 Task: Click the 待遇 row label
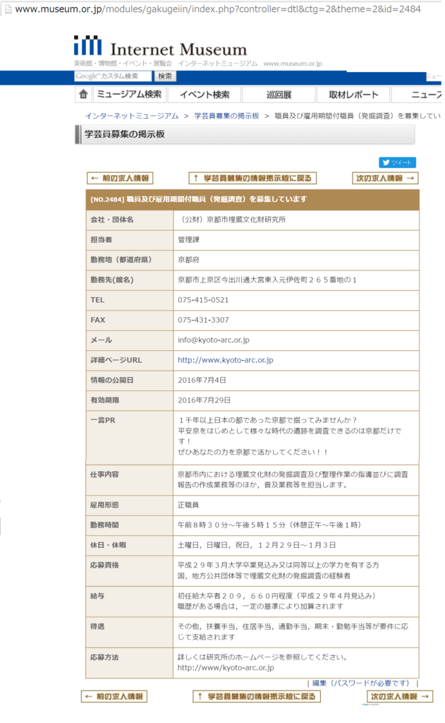point(97,627)
